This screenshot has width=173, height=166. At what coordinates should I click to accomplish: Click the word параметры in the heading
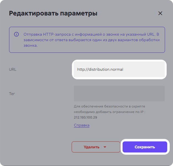pos(79,14)
